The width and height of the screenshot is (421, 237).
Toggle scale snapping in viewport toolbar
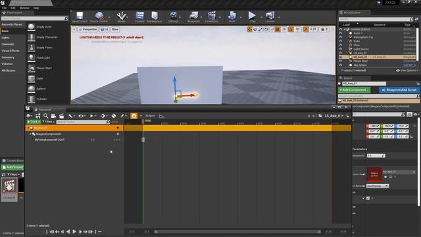(x=306, y=29)
